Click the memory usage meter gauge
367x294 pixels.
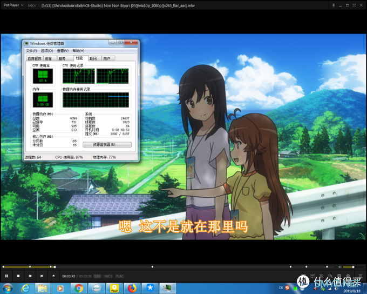point(43,100)
